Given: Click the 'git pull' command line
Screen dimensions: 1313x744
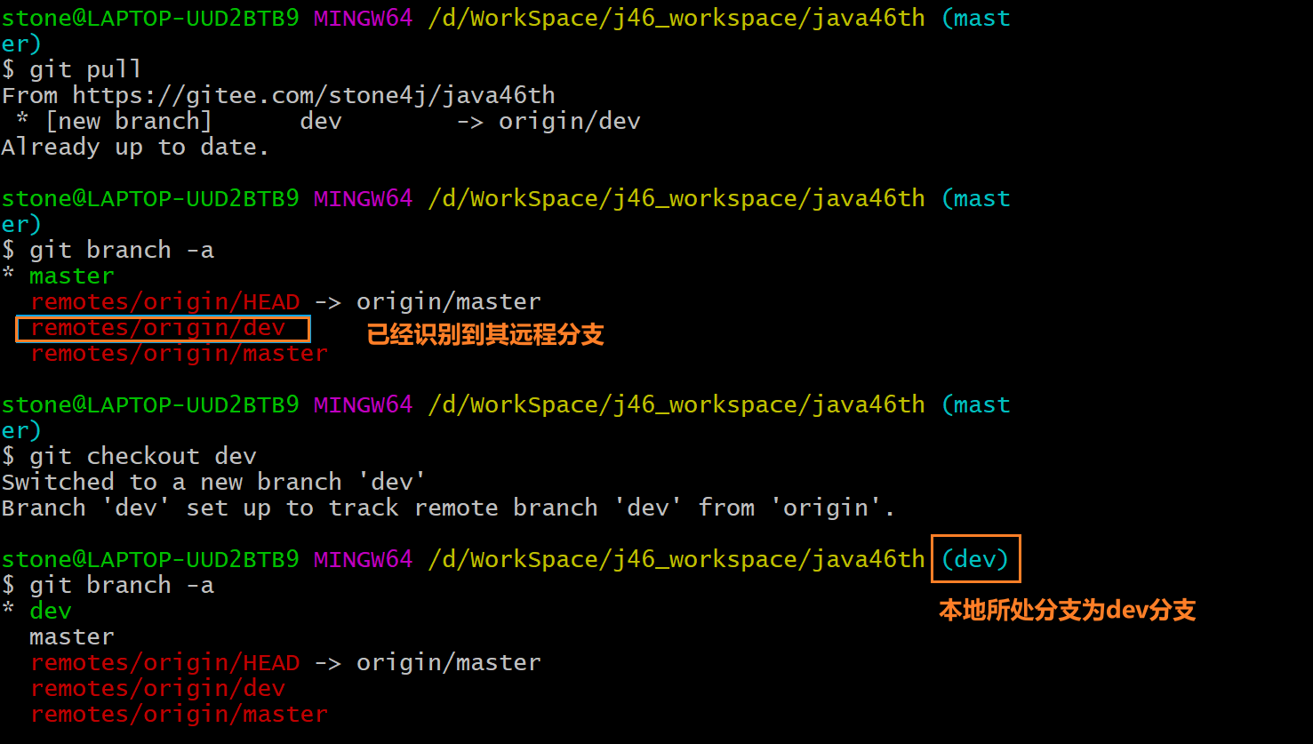Looking at the screenshot, I should pos(71,70).
